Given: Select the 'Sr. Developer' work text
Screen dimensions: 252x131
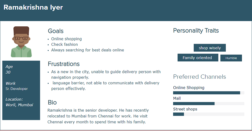Looking at the screenshot, I should click(x=17, y=89).
